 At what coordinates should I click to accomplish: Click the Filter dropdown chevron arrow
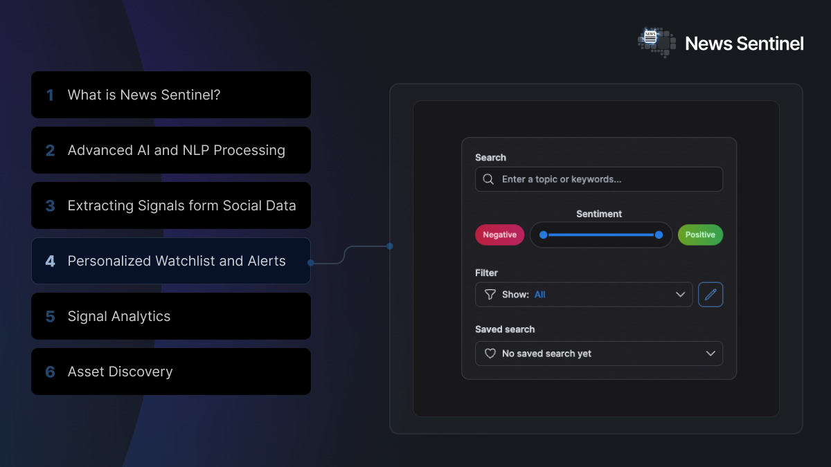(680, 295)
